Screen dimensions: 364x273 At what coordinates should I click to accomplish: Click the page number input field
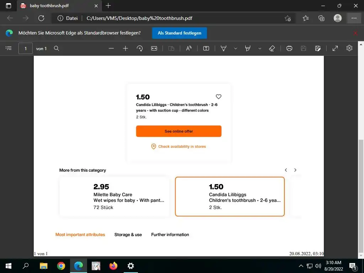click(26, 48)
